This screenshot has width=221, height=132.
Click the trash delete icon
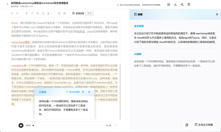pos(189,4)
